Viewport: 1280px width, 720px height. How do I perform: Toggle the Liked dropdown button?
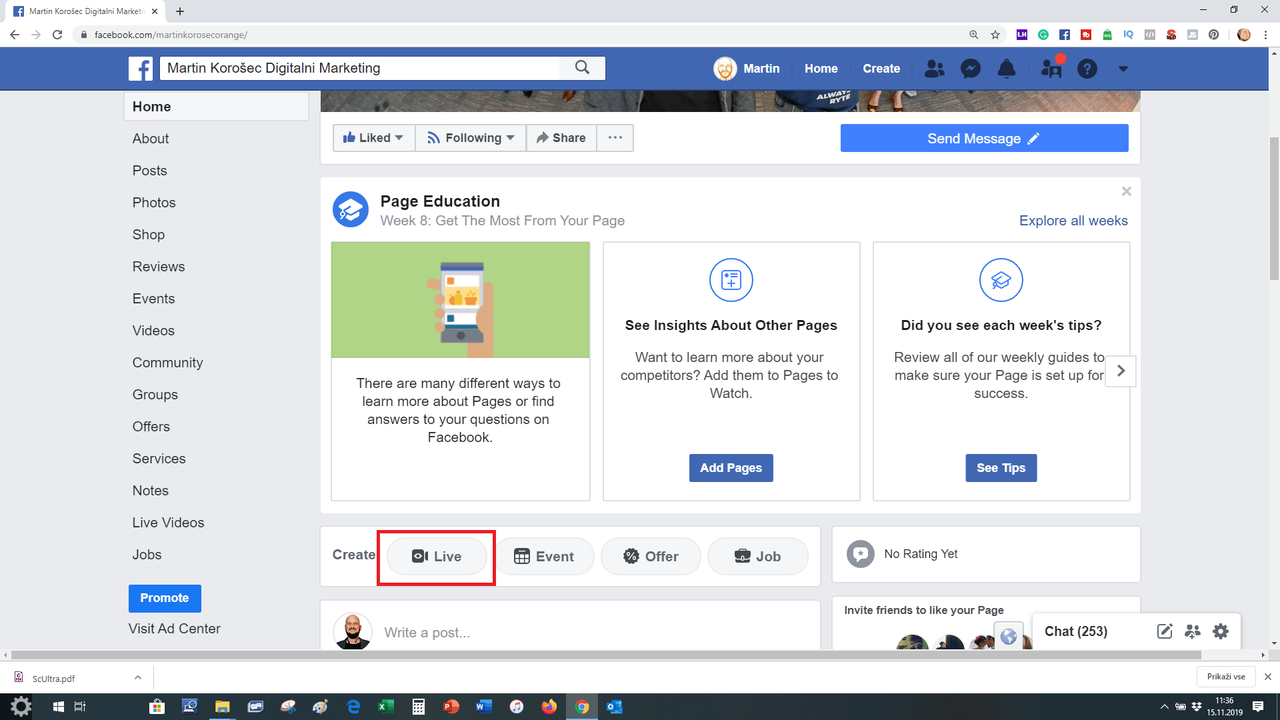coord(373,138)
